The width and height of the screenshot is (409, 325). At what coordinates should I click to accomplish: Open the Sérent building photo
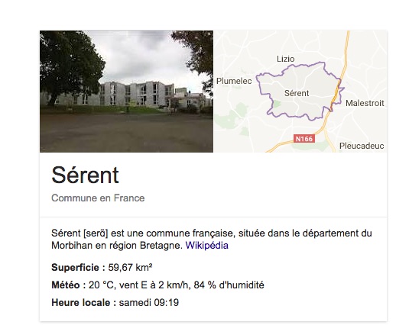pyautogui.click(x=126, y=92)
